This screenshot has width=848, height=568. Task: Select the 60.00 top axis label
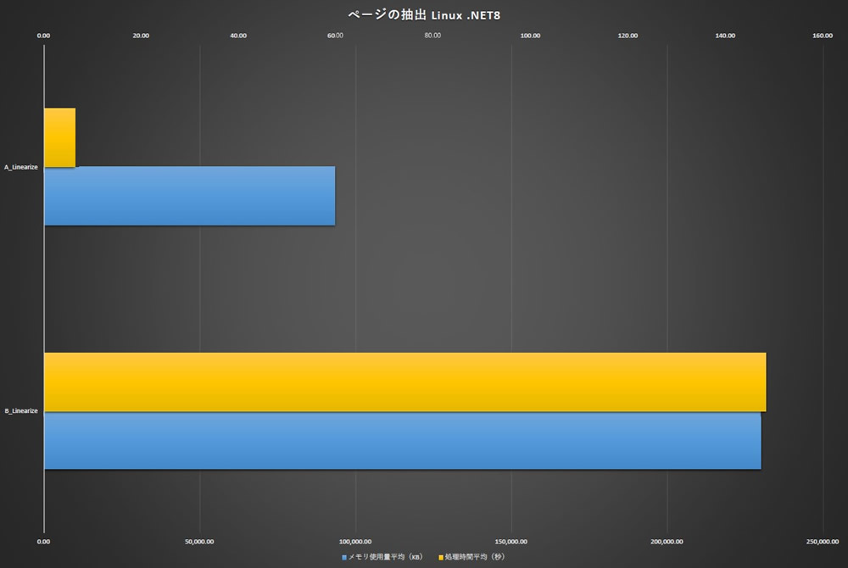point(335,36)
